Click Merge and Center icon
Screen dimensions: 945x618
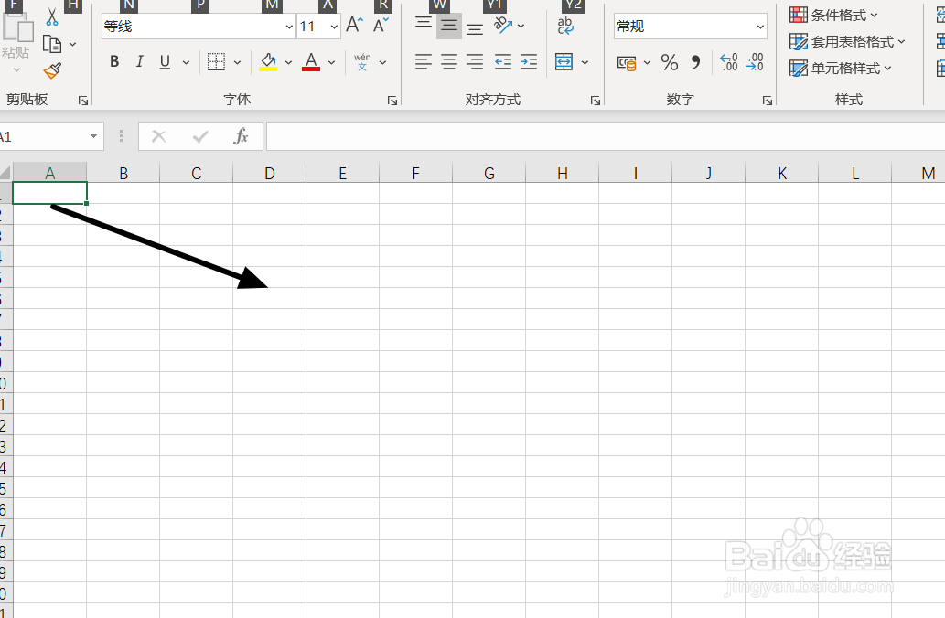point(564,62)
